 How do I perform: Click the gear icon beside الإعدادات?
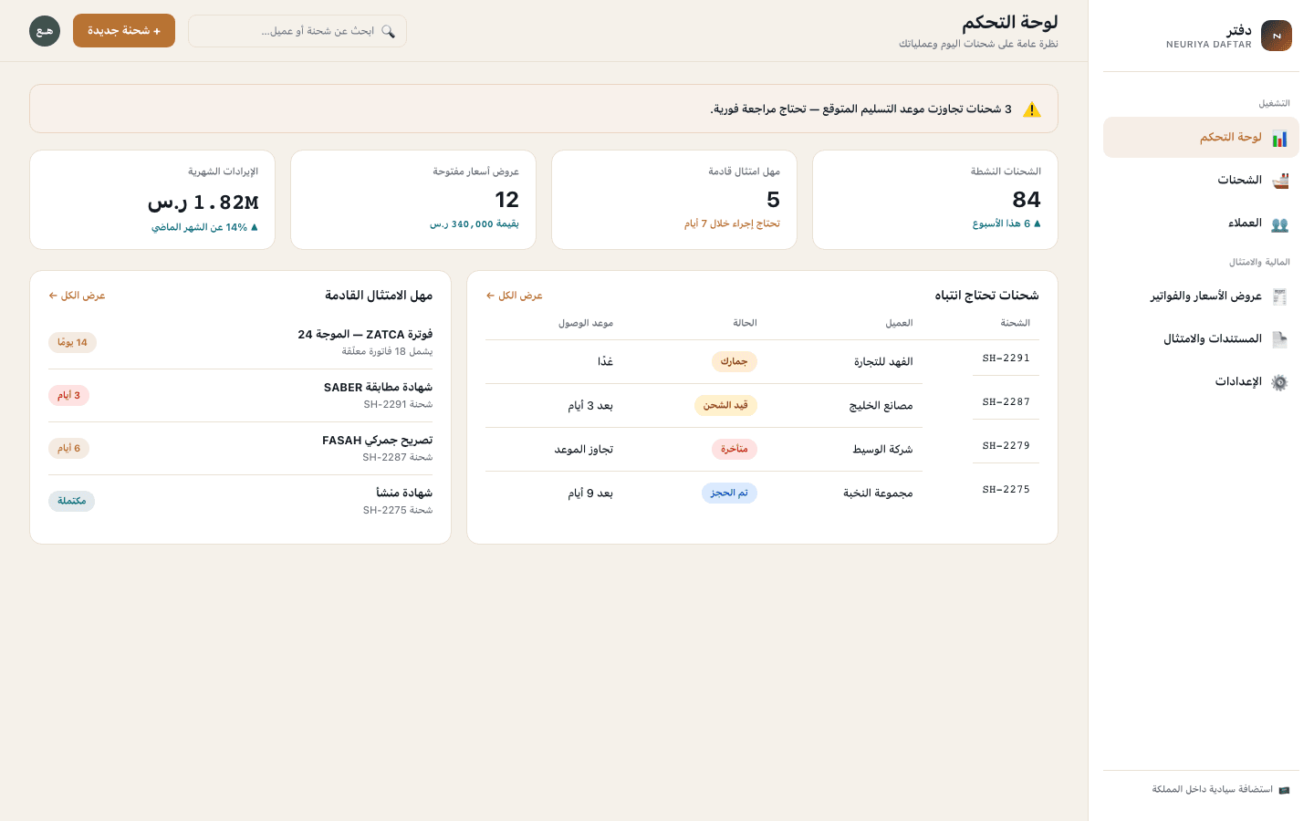click(x=1279, y=382)
